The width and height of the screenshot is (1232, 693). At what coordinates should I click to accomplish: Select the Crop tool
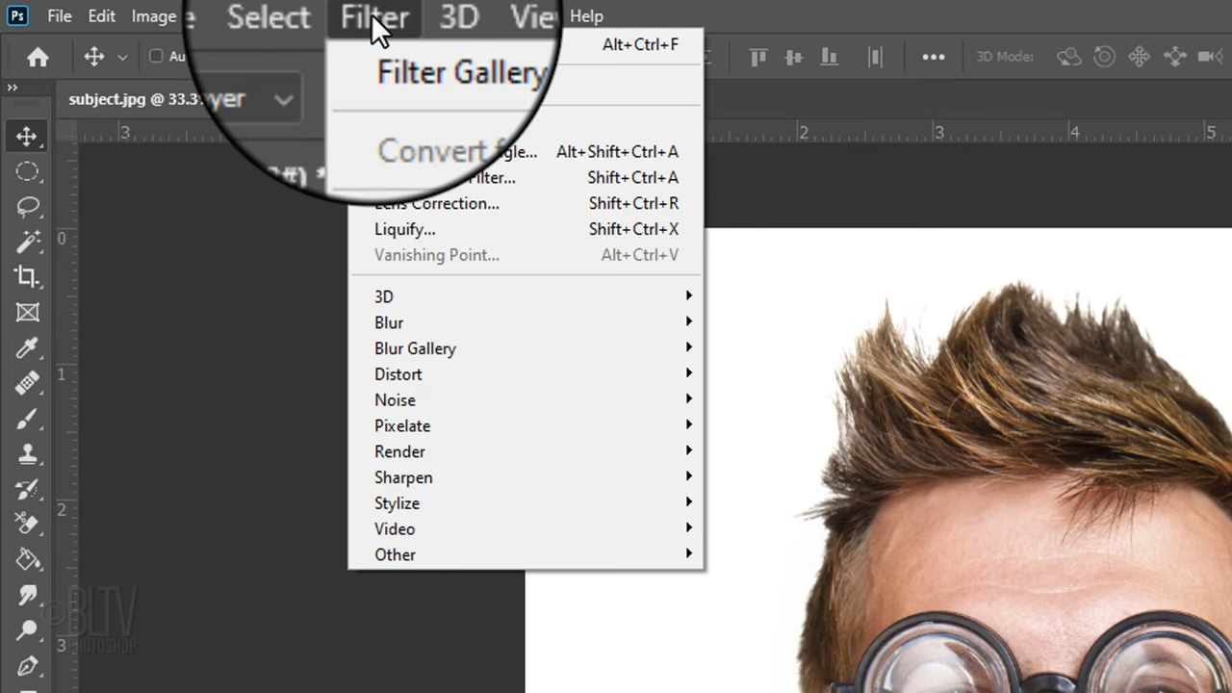click(x=26, y=277)
